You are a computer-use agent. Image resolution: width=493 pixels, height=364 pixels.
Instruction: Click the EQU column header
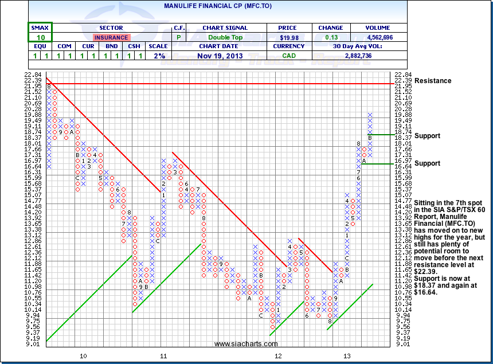[40, 46]
